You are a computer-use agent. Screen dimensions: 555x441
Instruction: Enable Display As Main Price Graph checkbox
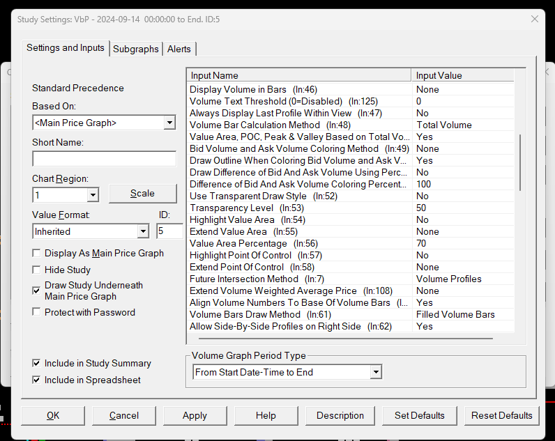pos(37,254)
